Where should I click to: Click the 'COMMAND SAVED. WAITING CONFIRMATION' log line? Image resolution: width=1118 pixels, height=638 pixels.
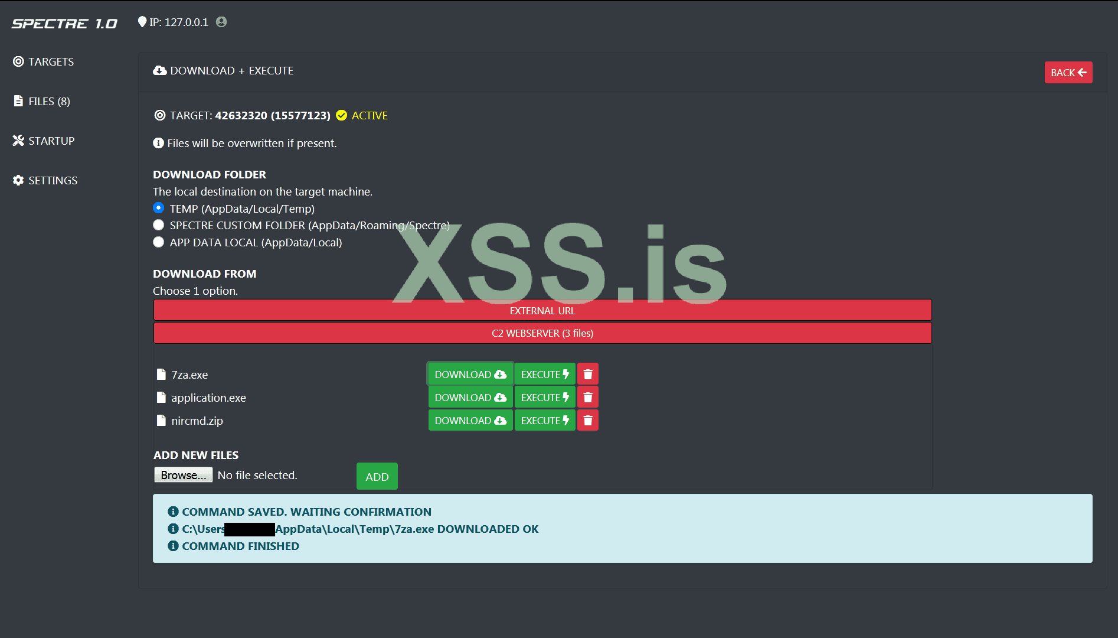[306, 512]
